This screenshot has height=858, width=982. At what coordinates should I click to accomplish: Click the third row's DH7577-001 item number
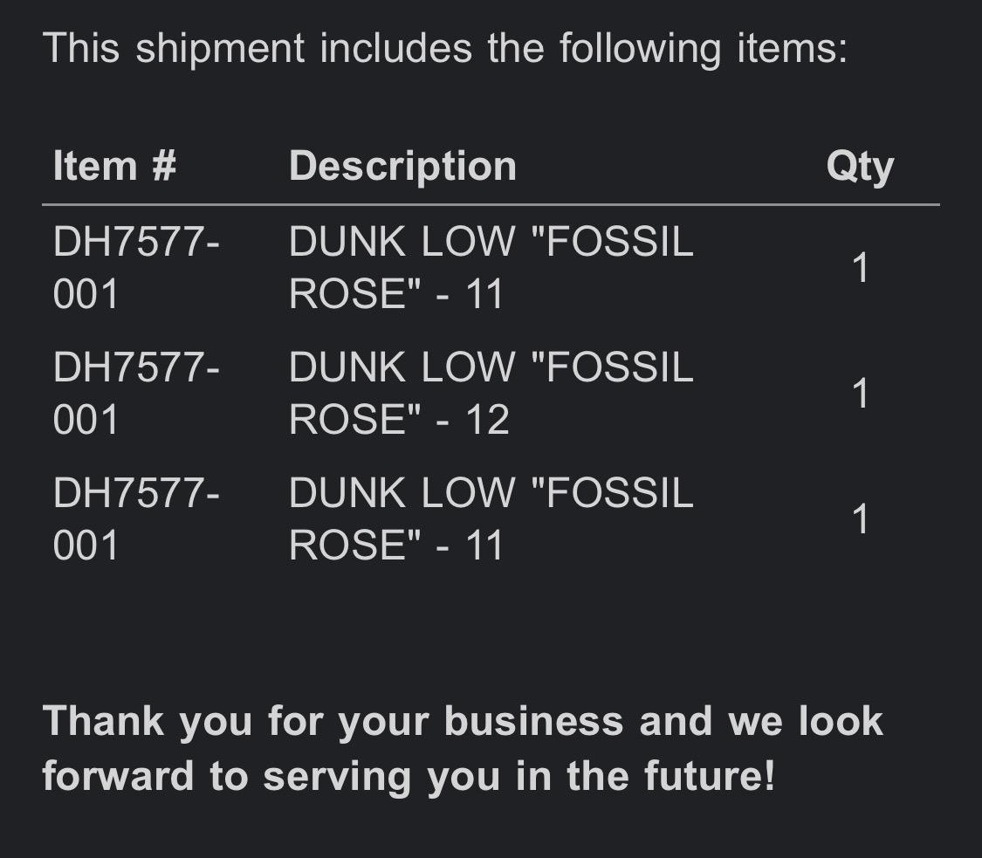pyautogui.click(x=135, y=519)
